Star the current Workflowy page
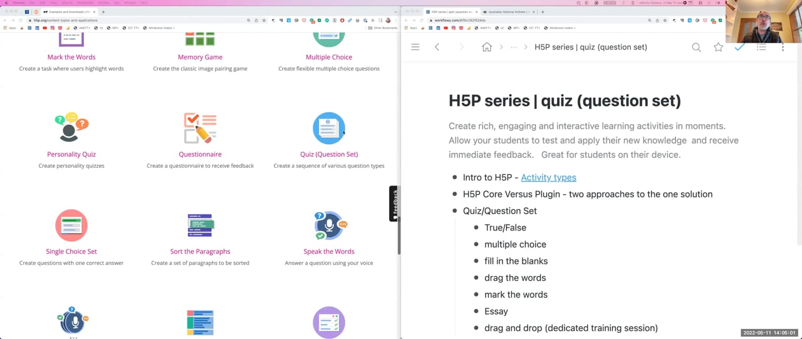This screenshot has width=802, height=339. pyautogui.click(x=718, y=47)
